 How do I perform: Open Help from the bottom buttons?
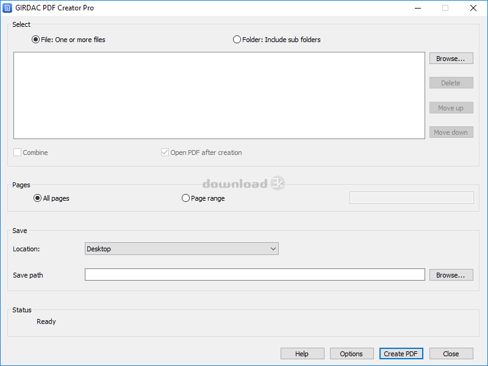coord(303,354)
